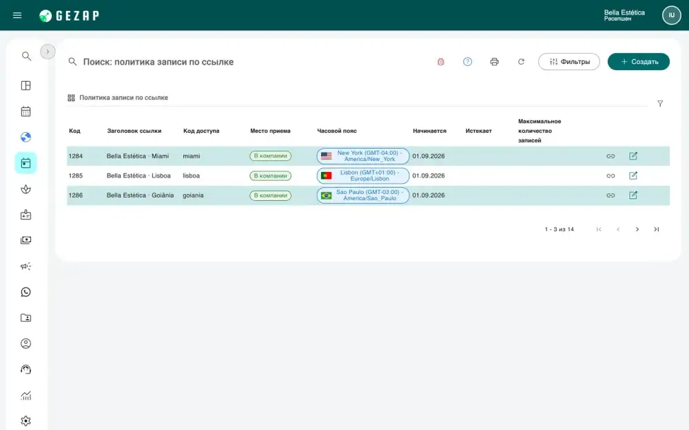Edit the Bella Estética Goiânia row
The width and height of the screenshot is (689, 430).
tap(633, 195)
